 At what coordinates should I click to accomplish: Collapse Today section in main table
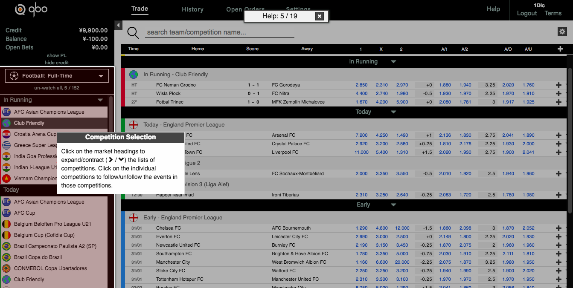(393, 112)
